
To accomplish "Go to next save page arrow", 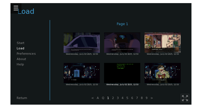I will (152, 98).
